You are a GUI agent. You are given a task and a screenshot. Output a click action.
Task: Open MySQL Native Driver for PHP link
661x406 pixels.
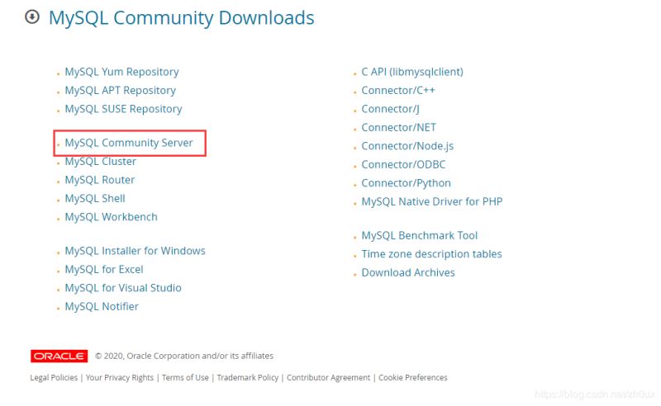pyautogui.click(x=432, y=201)
